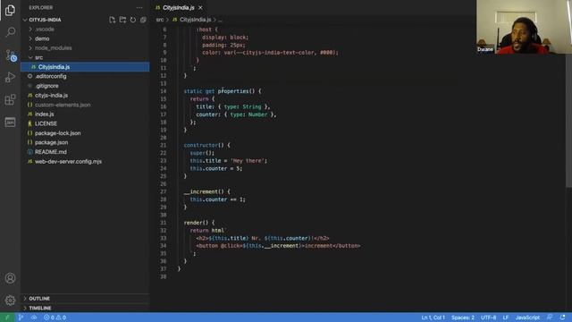This screenshot has width=572, height=322.
Task: Click the New Folder icon in Explorer
Action: 122,20
